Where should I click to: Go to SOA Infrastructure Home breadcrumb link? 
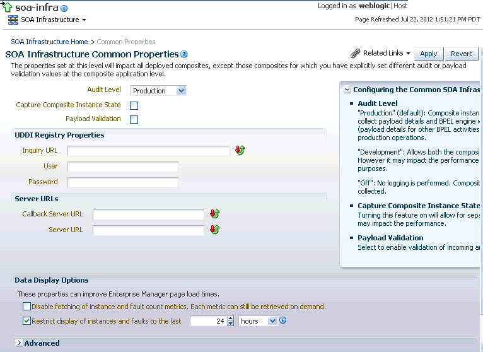pyautogui.click(x=49, y=42)
